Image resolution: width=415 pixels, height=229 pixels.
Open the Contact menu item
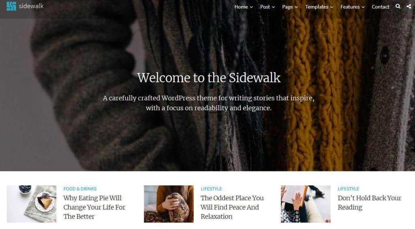(x=380, y=7)
